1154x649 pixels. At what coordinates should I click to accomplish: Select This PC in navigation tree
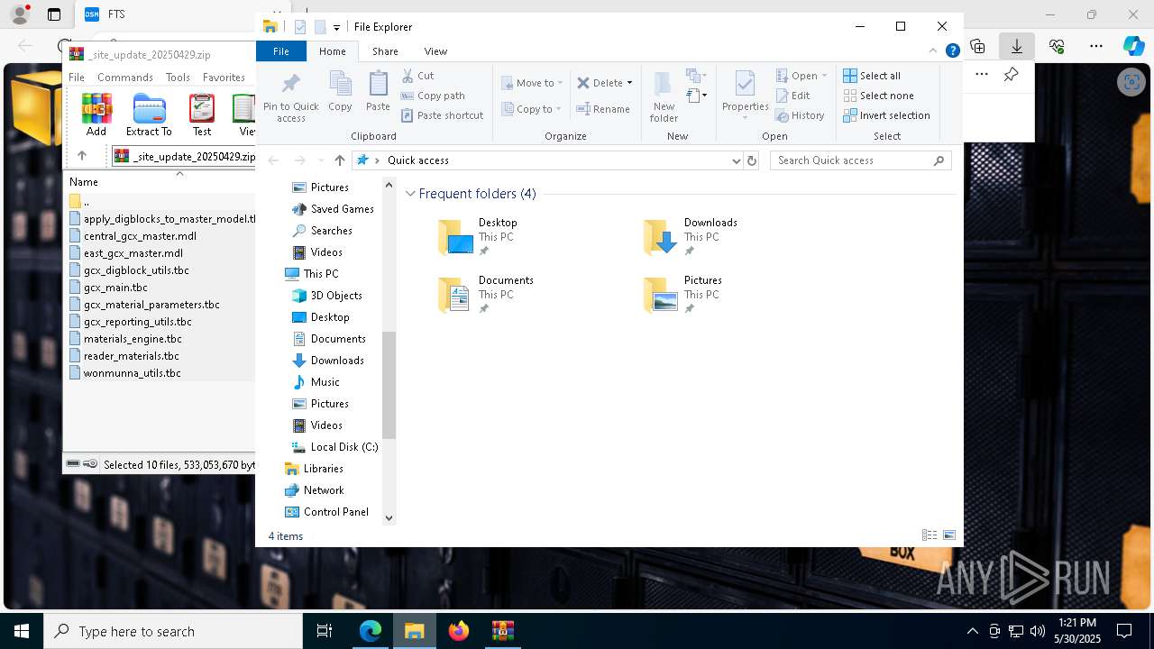[x=312, y=274]
